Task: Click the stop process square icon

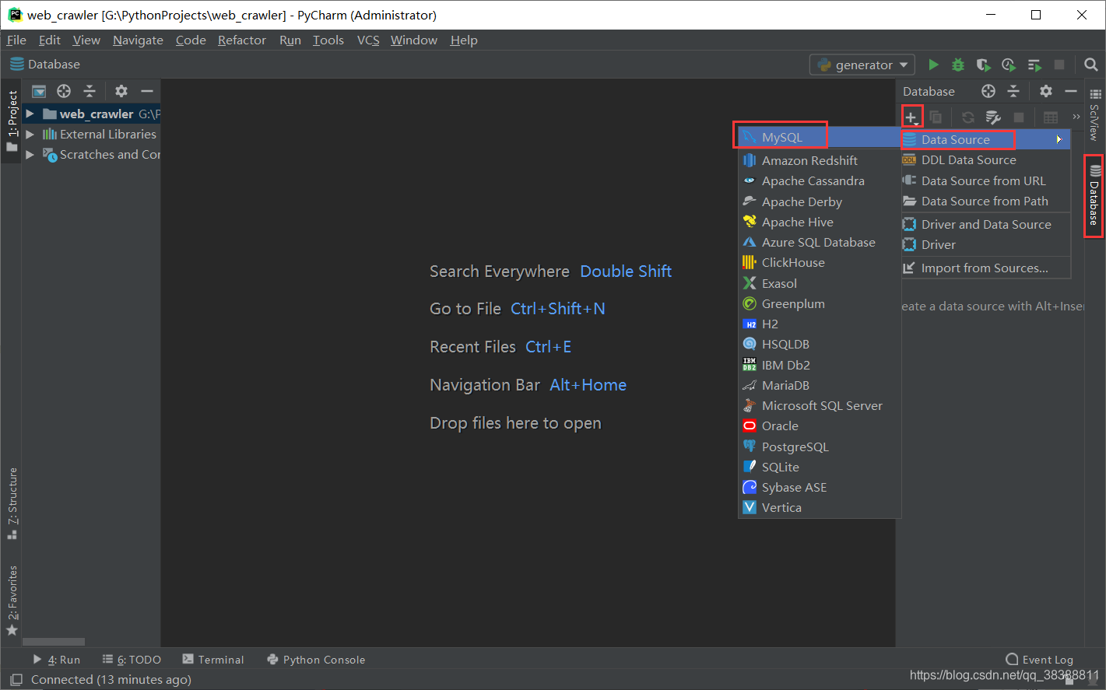Action: tap(1059, 65)
